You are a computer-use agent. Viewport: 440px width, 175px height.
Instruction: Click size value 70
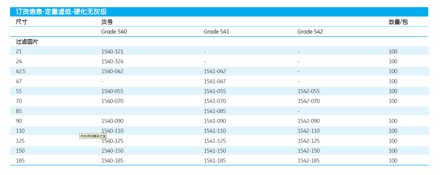(x=19, y=101)
